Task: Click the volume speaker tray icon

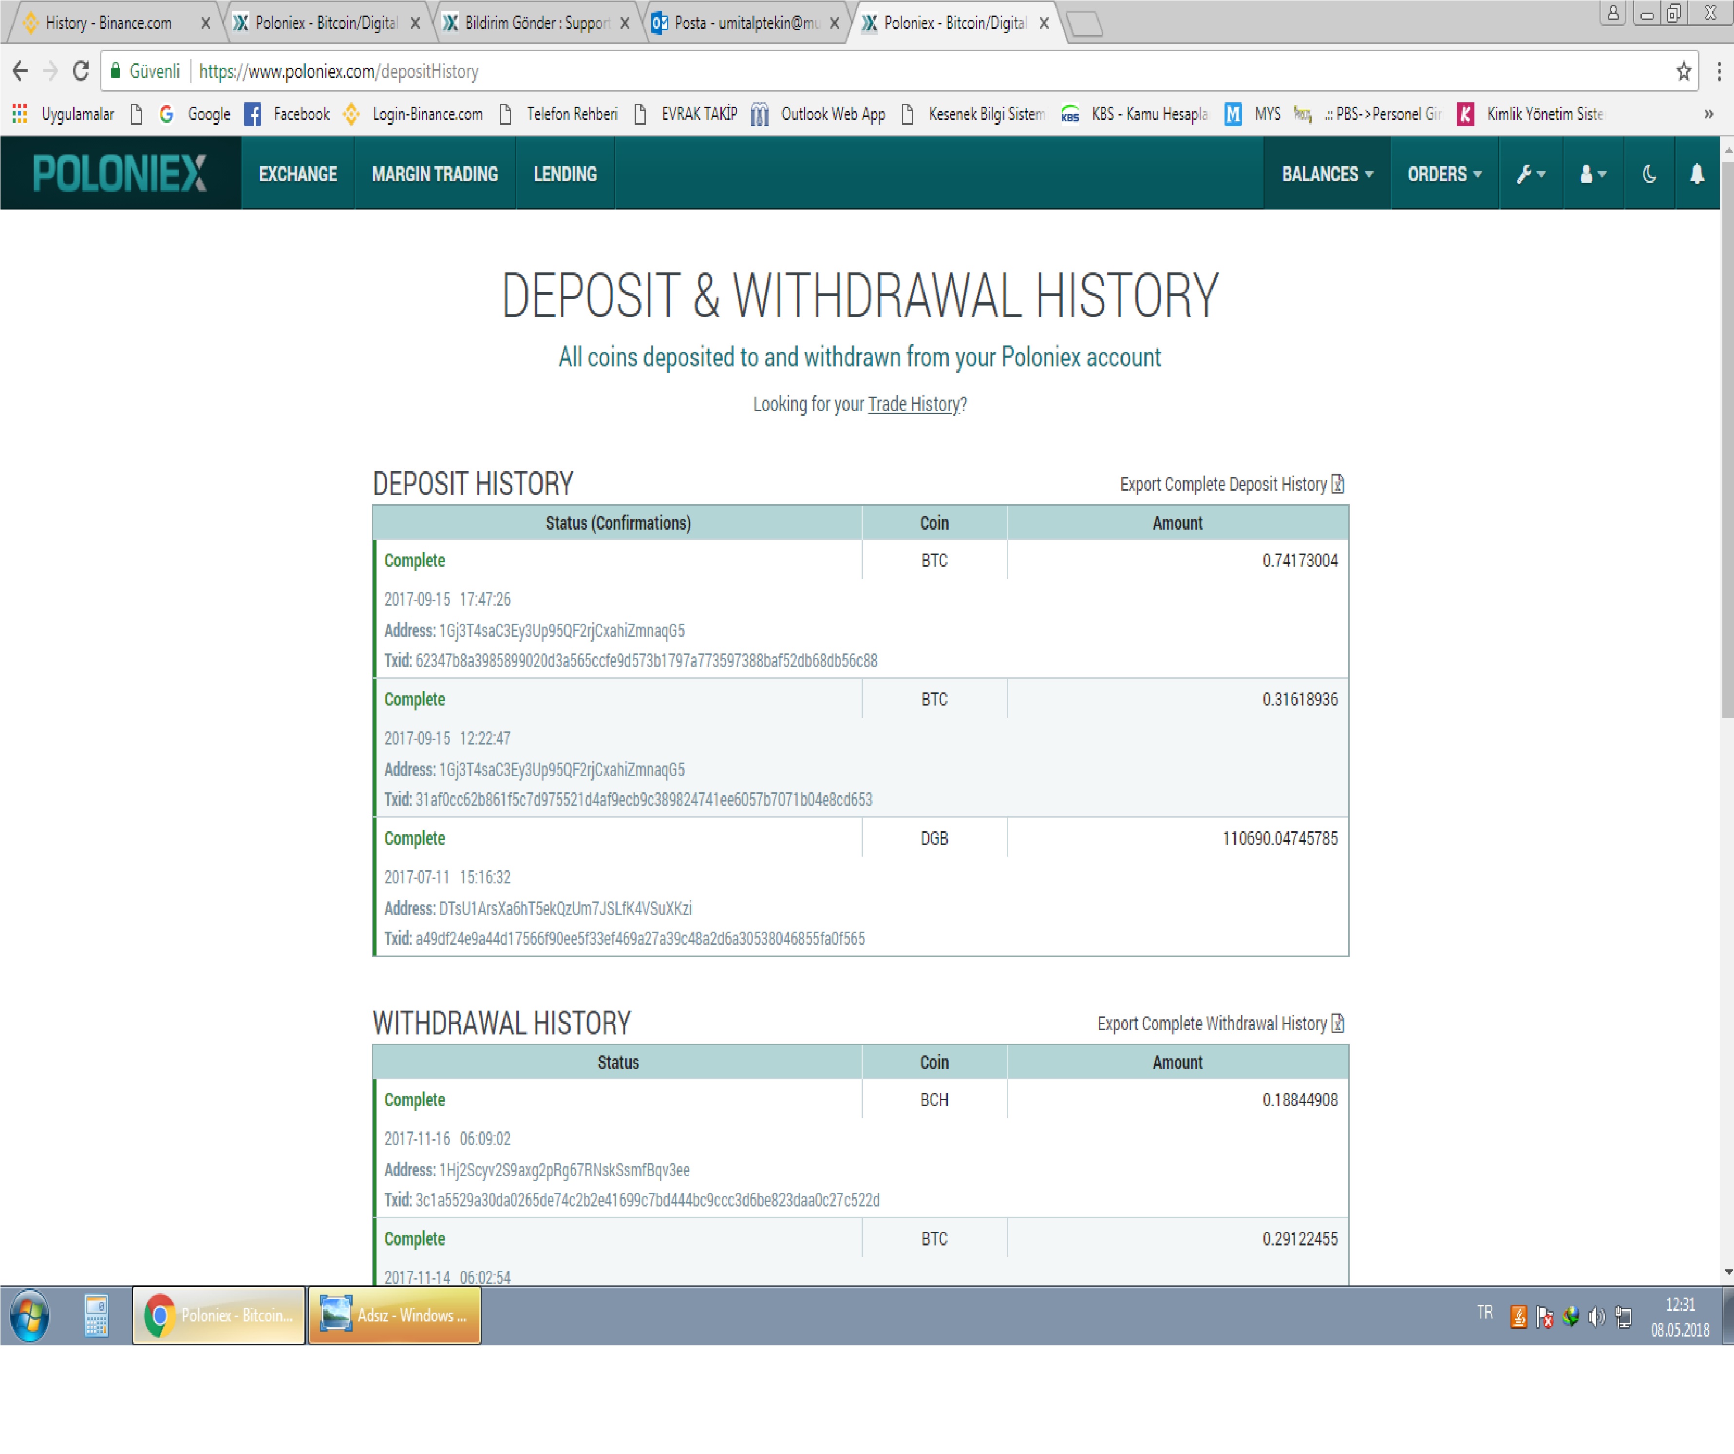Action: pos(1597,1317)
